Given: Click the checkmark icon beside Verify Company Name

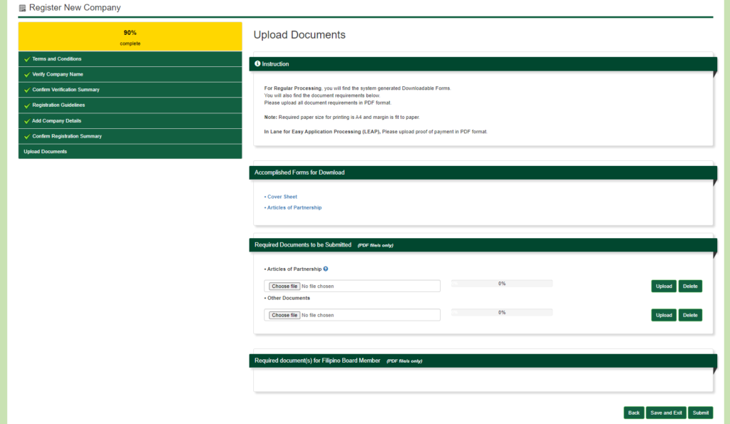Looking at the screenshot, I should coord(27,75).
